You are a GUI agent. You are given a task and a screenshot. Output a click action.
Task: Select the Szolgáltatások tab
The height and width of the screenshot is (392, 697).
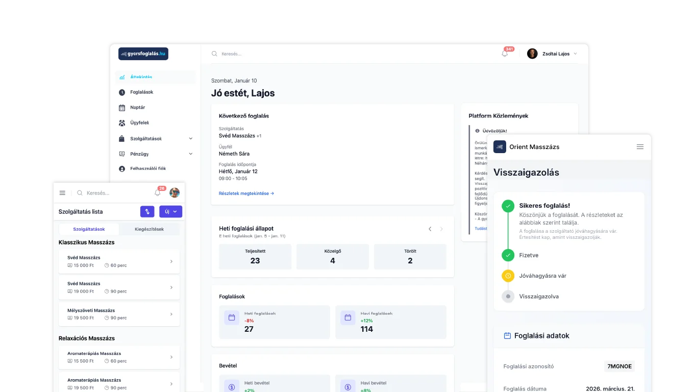tap(89, 229)
